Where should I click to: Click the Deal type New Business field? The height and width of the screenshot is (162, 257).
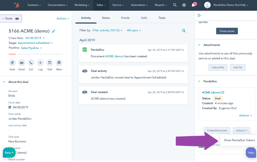click(17, 141)
